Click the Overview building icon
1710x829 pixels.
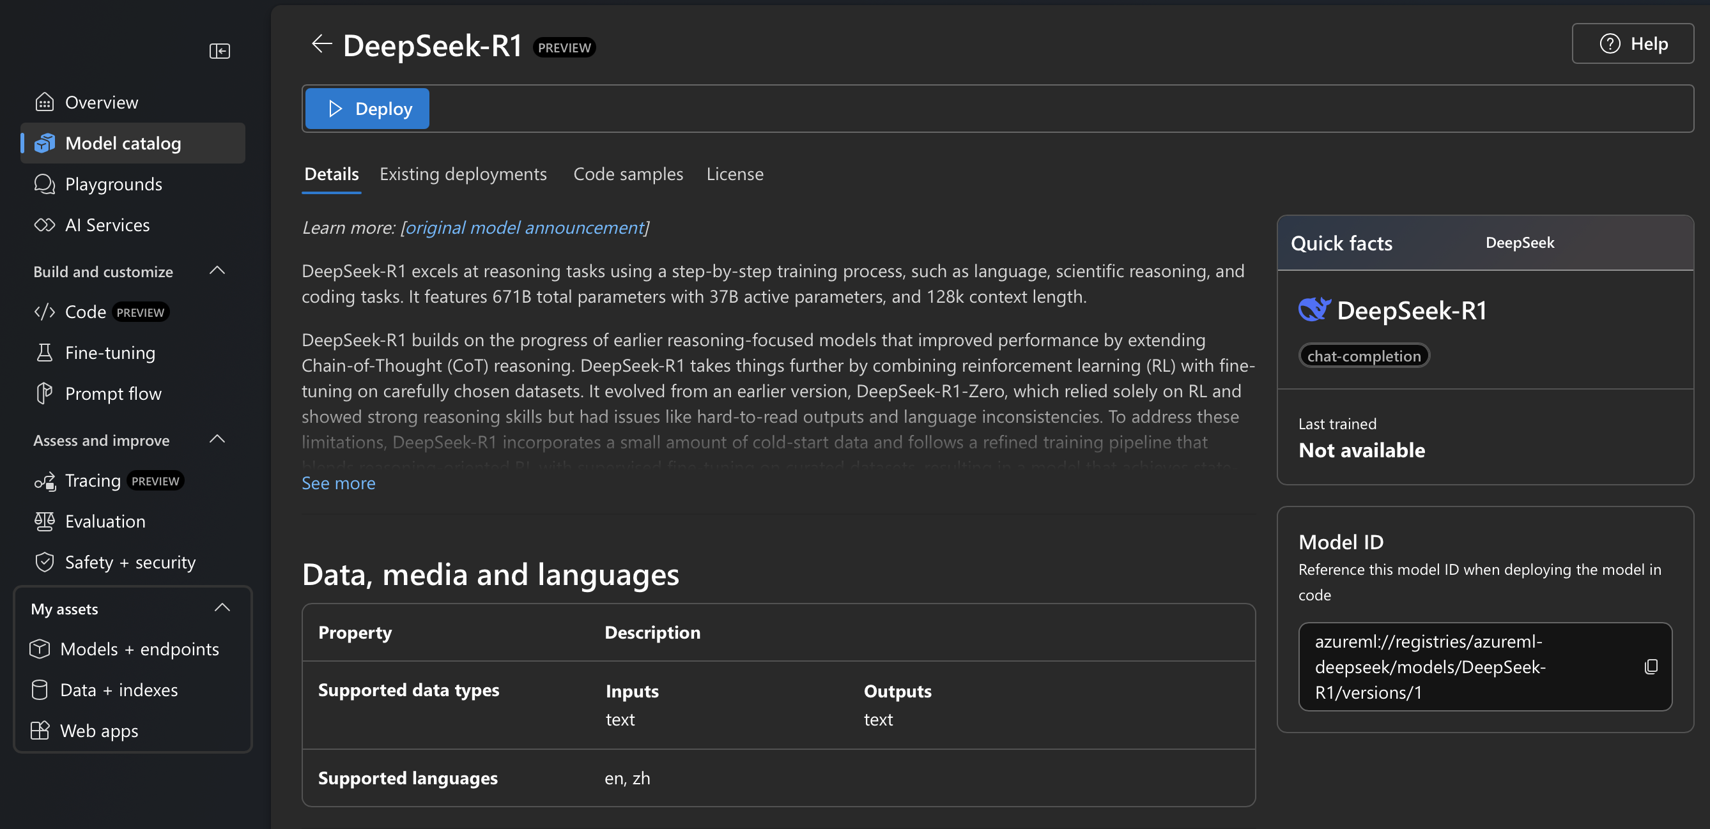(x=45, y=102)
